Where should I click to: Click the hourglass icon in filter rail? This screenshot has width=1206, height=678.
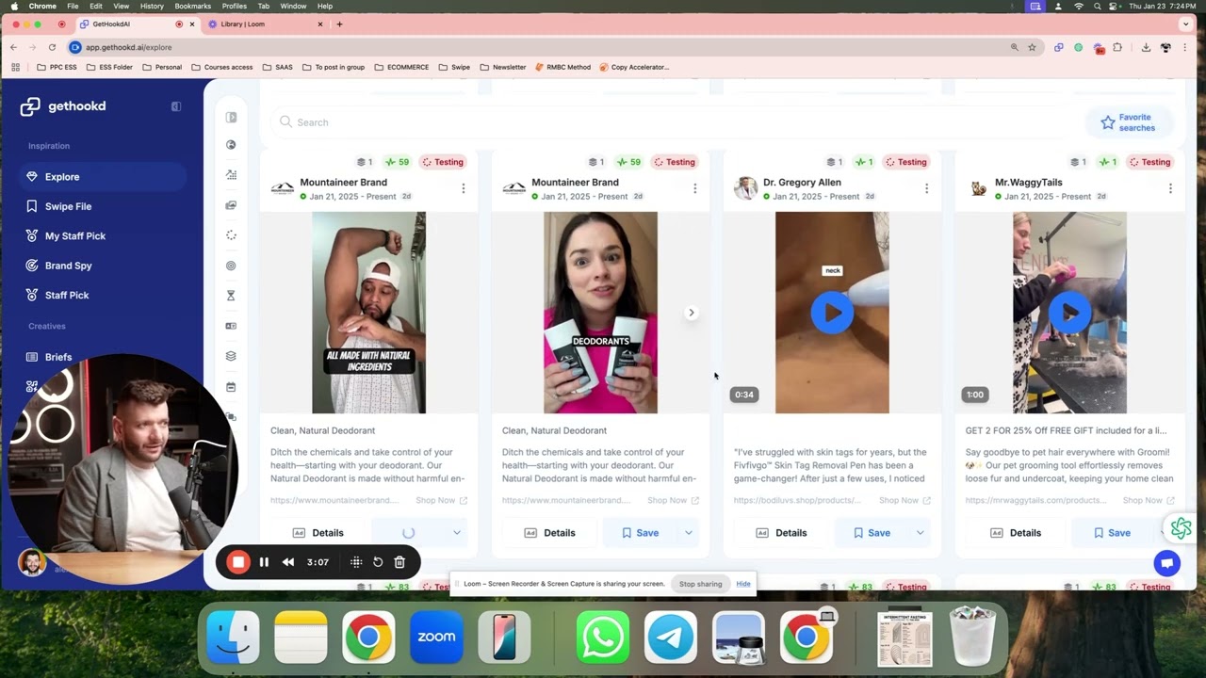(231, 296)
